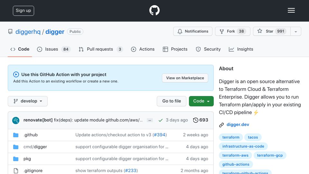
Task: Click the '2 months ago' timestamp
Action: click(194, 171)
